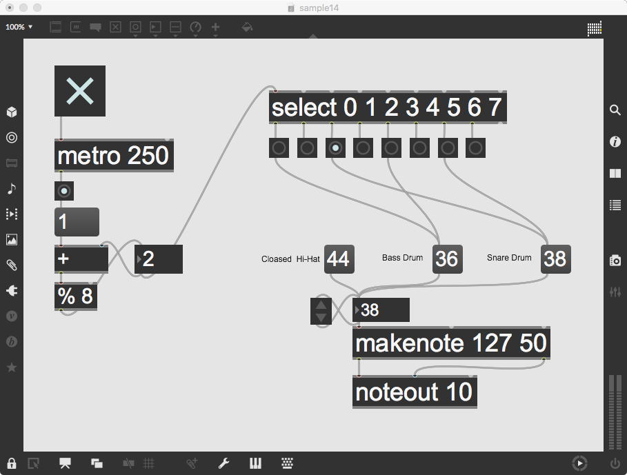Show the piano keyboard icon in bottom bar
Viewport: 627px width, 475px height.
[255, 463]
